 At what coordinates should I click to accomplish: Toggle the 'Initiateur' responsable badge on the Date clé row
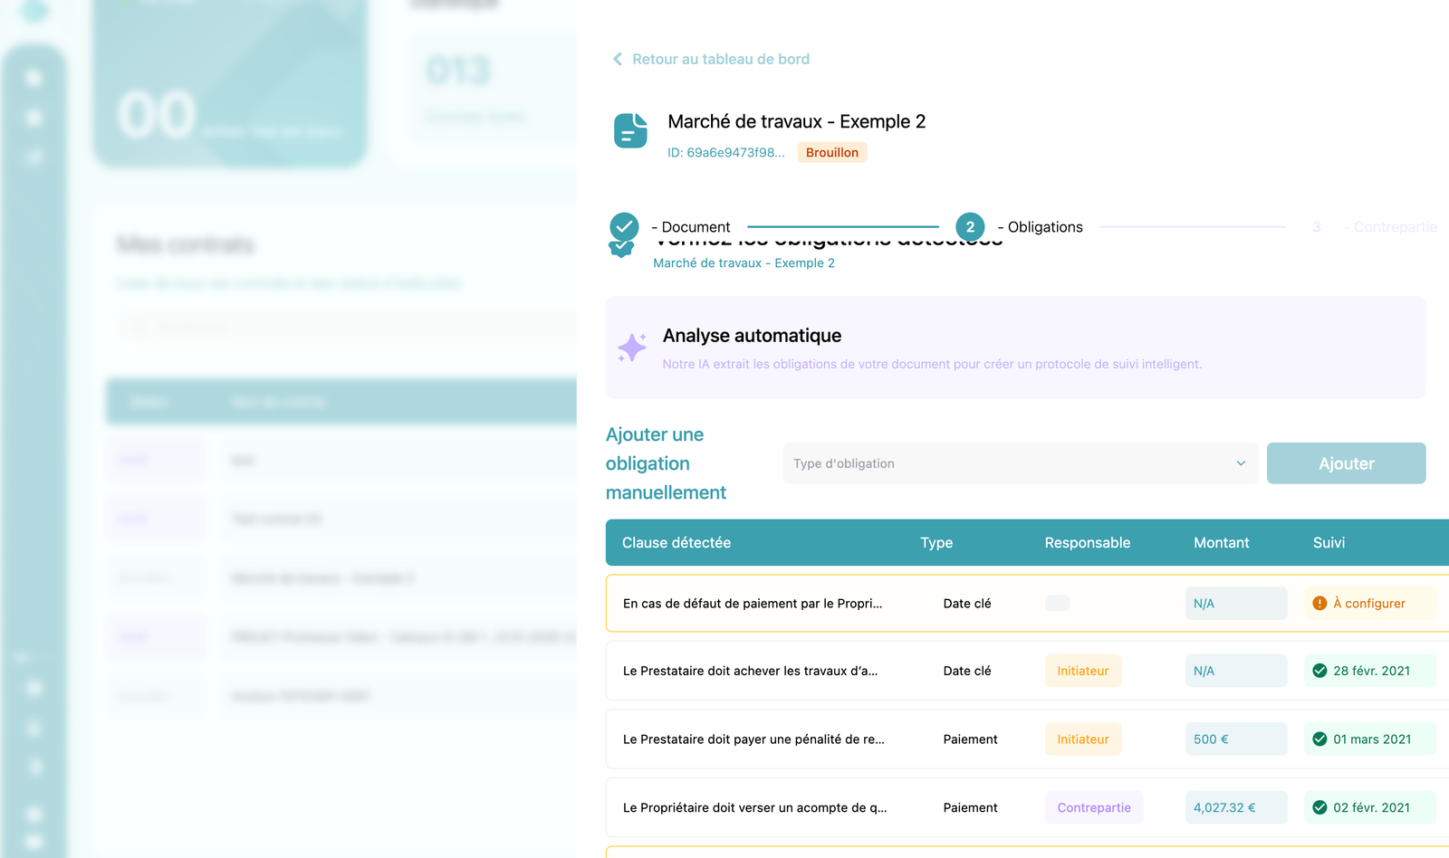coord(1082,671)
